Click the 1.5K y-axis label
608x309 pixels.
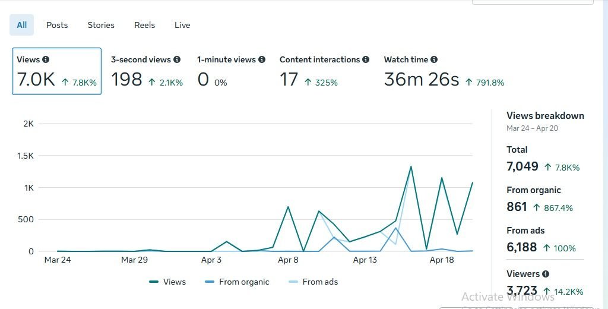click(25, 156)
